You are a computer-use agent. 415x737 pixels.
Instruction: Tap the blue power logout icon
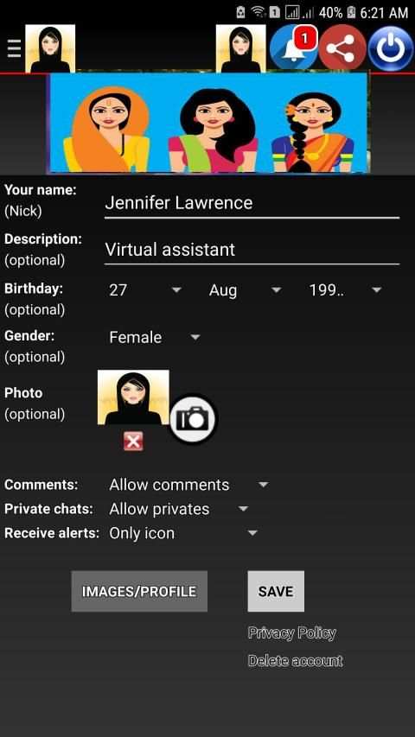point(391,48)
